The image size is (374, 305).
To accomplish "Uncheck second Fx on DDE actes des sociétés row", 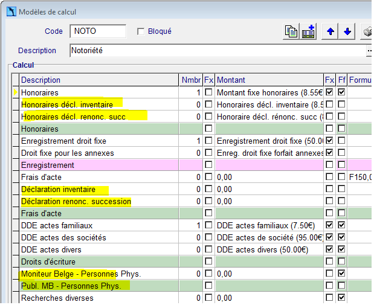I will point(329,237).
